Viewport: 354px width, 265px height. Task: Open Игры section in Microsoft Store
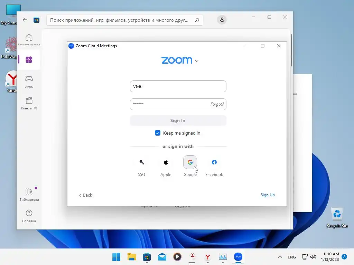[29, 82]
